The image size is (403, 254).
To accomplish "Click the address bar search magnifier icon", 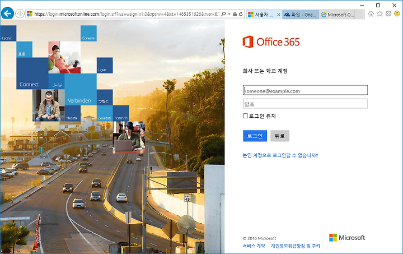I will pos(223,14).
